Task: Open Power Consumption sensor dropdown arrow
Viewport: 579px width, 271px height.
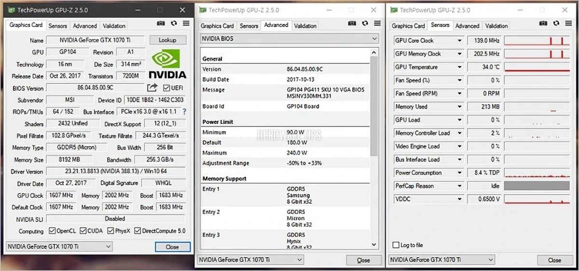Action: point(460,173)
